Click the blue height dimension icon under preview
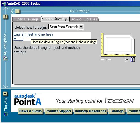140x123 pixels. [133, 60]
